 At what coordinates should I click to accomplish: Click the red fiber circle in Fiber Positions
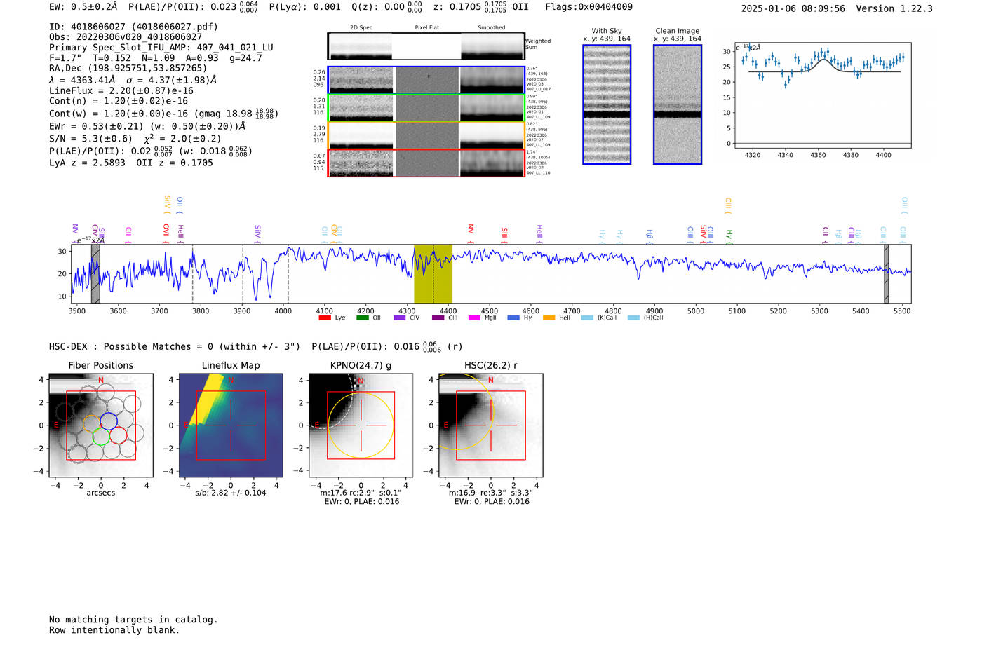point(119,435)
